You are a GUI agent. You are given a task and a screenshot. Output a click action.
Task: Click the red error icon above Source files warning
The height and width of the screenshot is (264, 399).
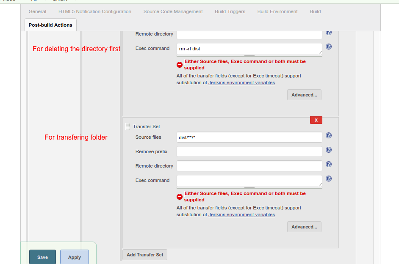click(x=179, y=64)
